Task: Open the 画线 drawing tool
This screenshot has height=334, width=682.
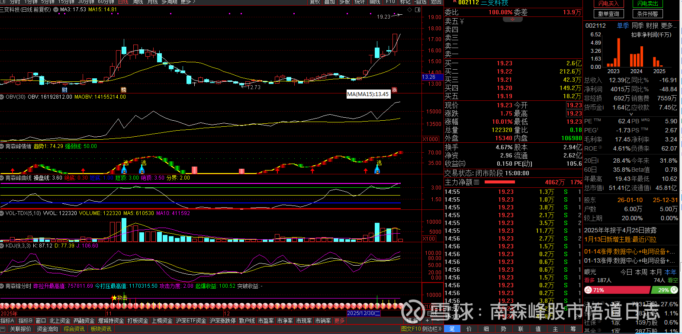Action: click(375, 2)
